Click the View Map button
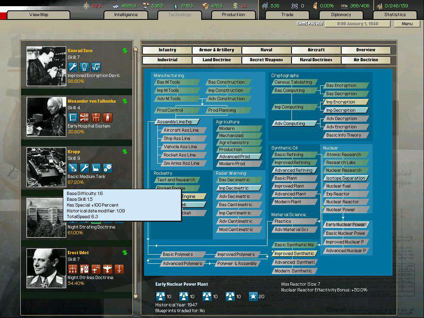 (38, 14)
